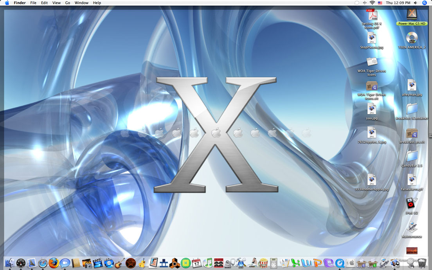Launch Microsoft Excel green X icon
The image size is (432, 270).
(x=295, y=263)
